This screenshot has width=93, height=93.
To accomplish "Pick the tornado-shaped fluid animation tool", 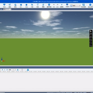I will point(38,5).
